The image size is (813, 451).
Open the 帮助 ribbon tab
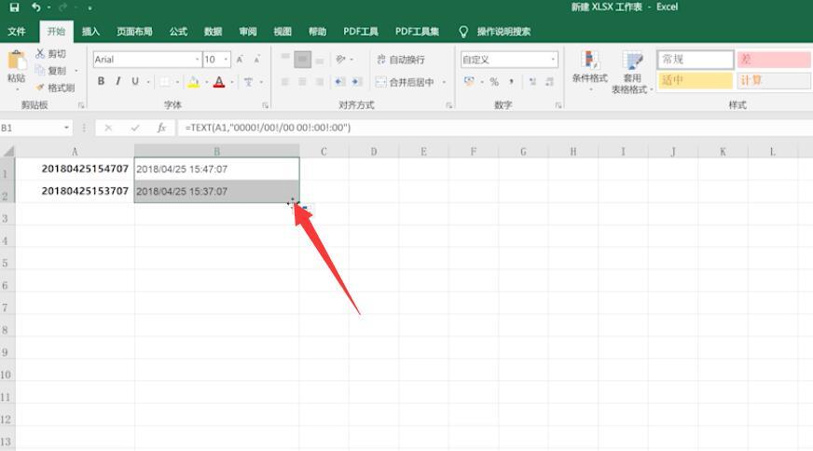click(x=317, y=32)
